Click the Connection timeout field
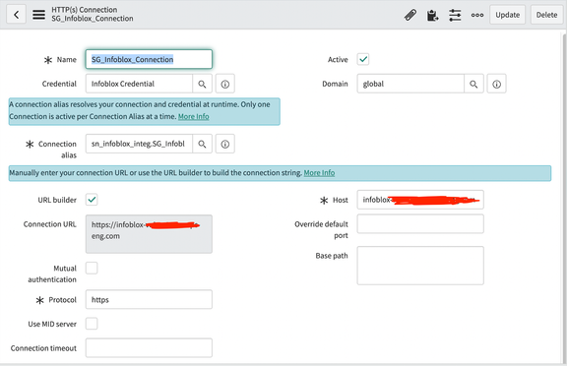 coord(149,347)
